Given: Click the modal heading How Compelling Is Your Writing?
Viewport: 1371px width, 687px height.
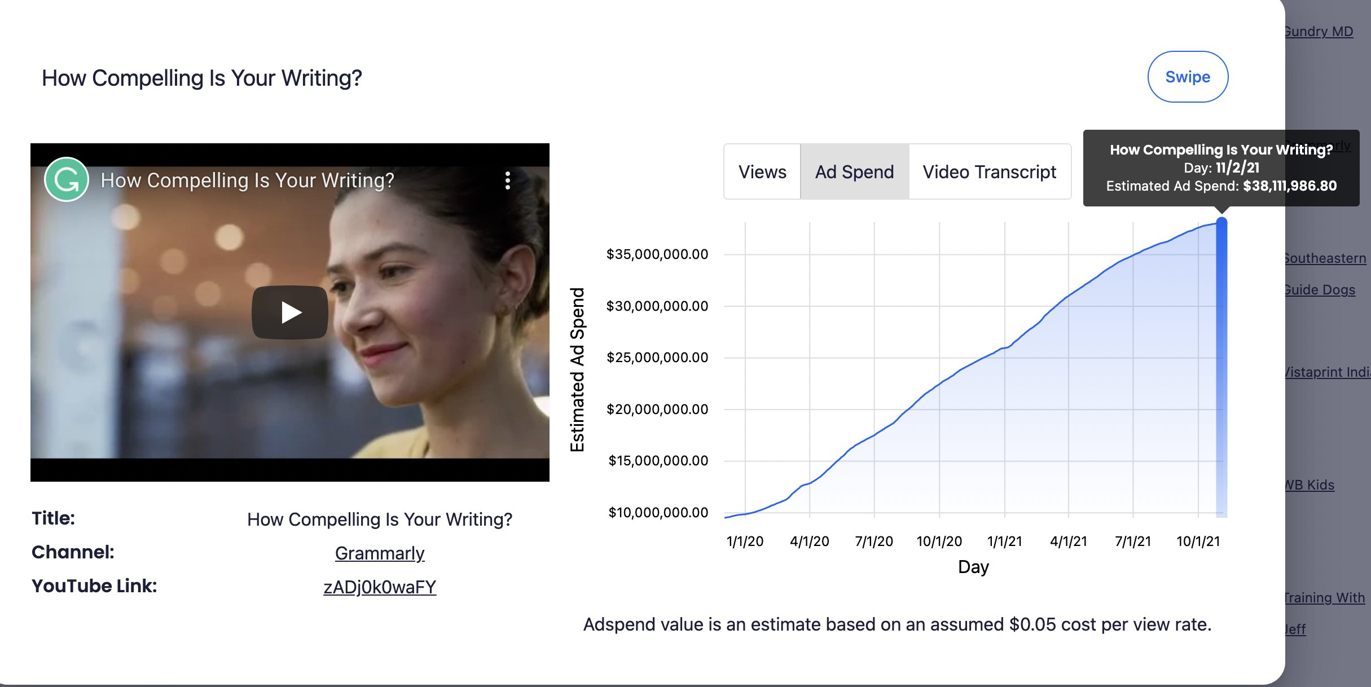Looking at the screenshot, I should coord(202,78).
